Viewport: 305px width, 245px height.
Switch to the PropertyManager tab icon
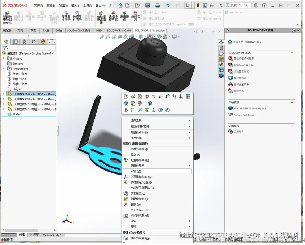(x=16, y=42)
